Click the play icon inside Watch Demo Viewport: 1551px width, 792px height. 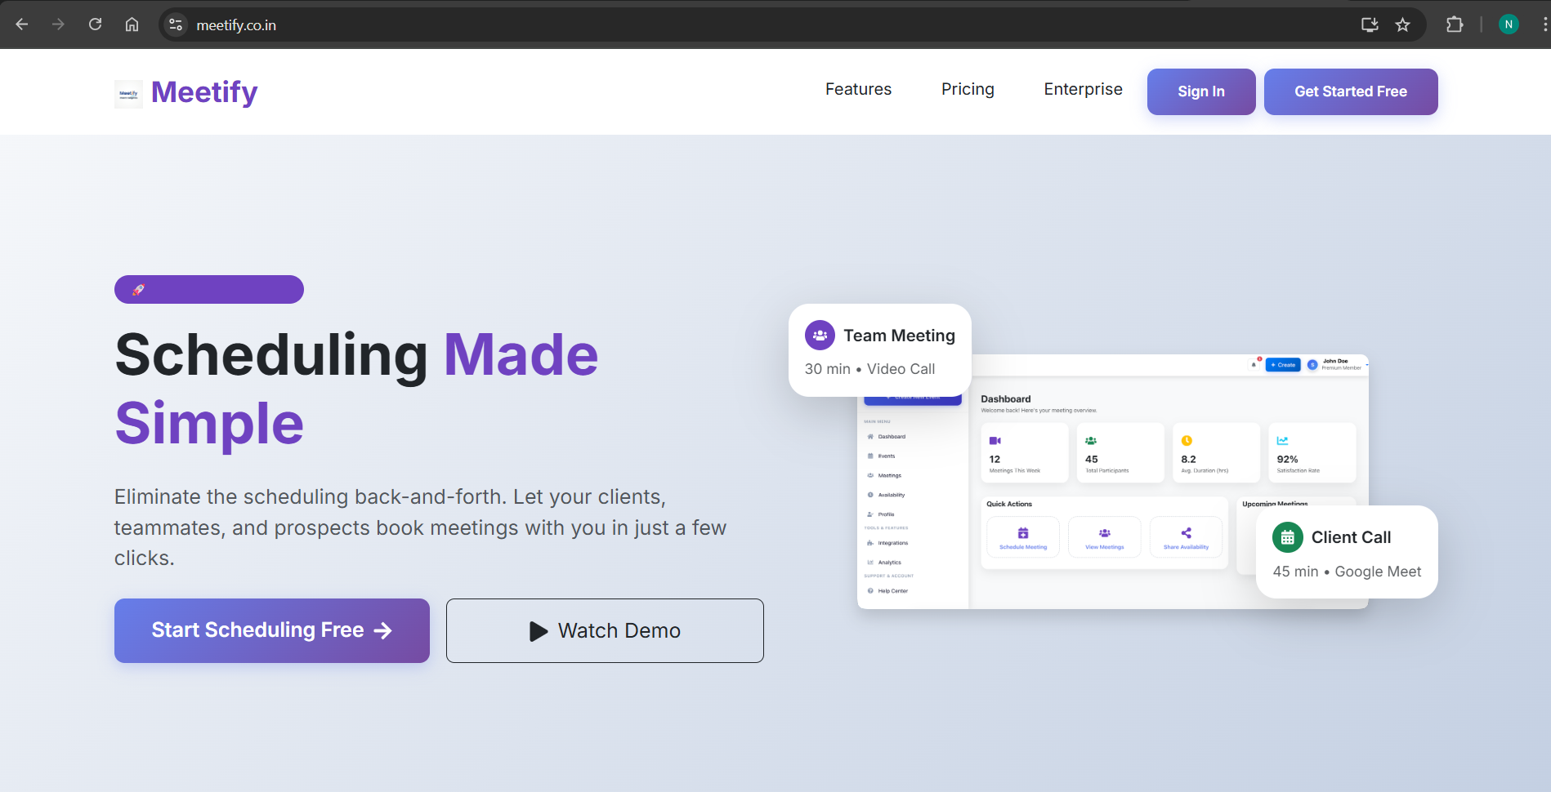(x=537, y=630)
